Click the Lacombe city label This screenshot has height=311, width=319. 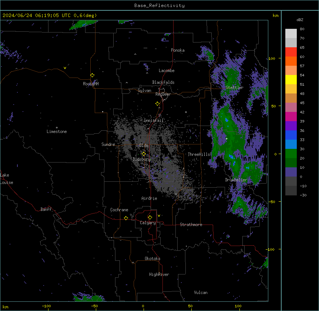click(167, 71)
